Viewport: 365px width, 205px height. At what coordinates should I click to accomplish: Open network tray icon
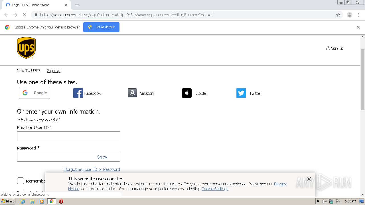pyautogui.click(x=331, y=201)
